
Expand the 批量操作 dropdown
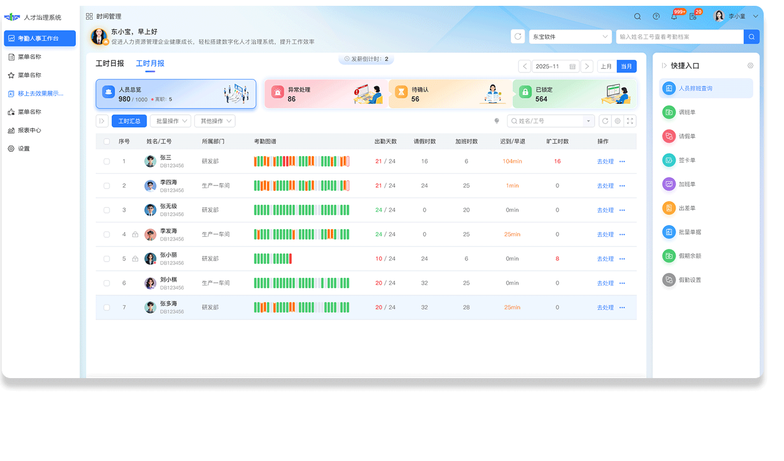click(170, 121)
